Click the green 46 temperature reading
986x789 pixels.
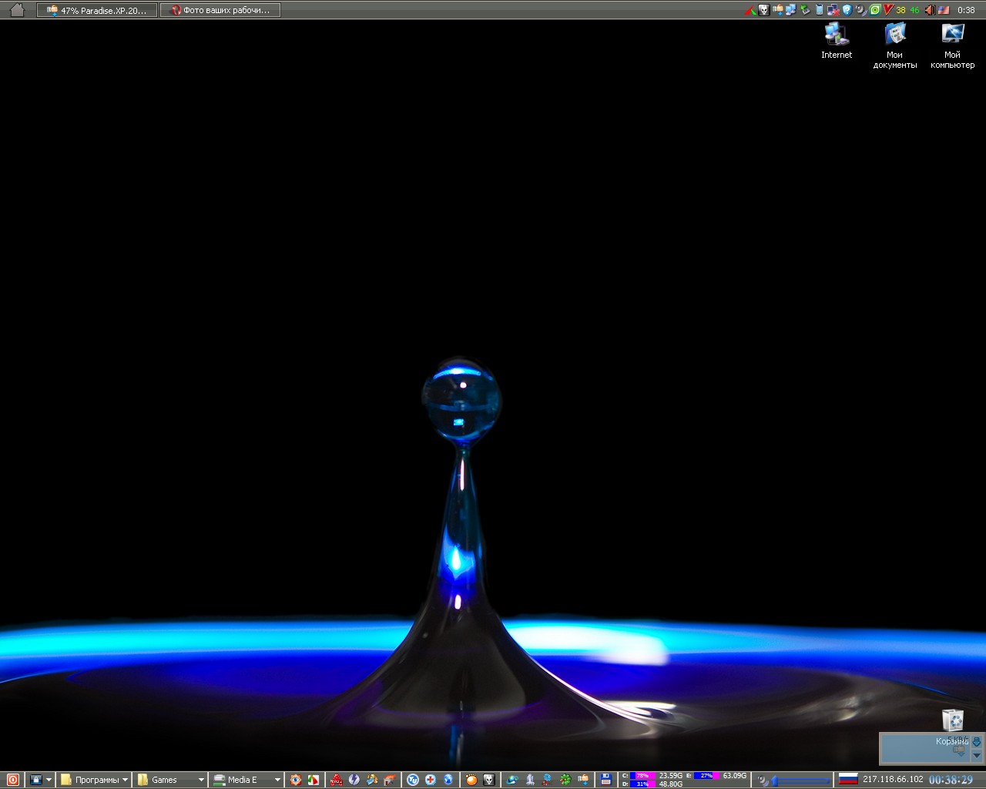[x=914, y=10]
